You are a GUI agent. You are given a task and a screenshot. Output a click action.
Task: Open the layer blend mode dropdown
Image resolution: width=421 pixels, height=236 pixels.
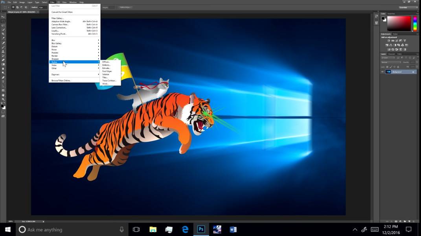391,63
